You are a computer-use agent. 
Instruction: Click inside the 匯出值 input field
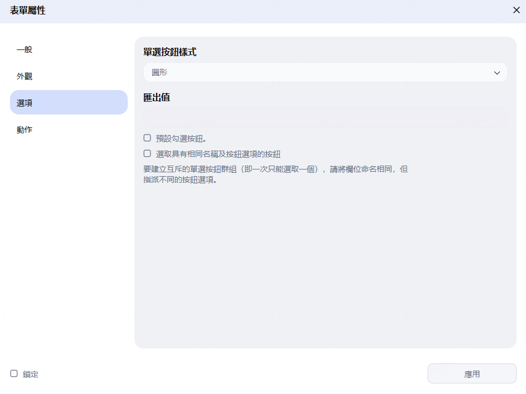tap(325, 117)
